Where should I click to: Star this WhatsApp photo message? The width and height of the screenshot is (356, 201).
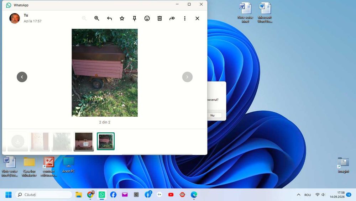122,18
